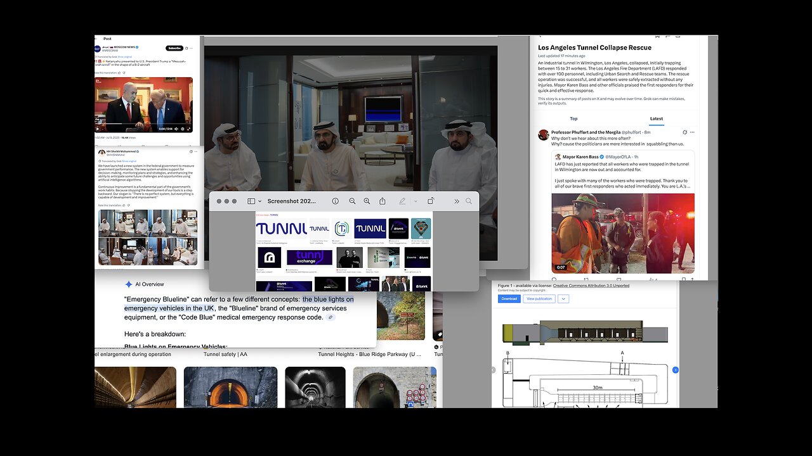Image resolution: width=812 pixels, height=456 pixels.
Task: Open HH Sheikh Mohammed profile name
Action: [121, 152]
